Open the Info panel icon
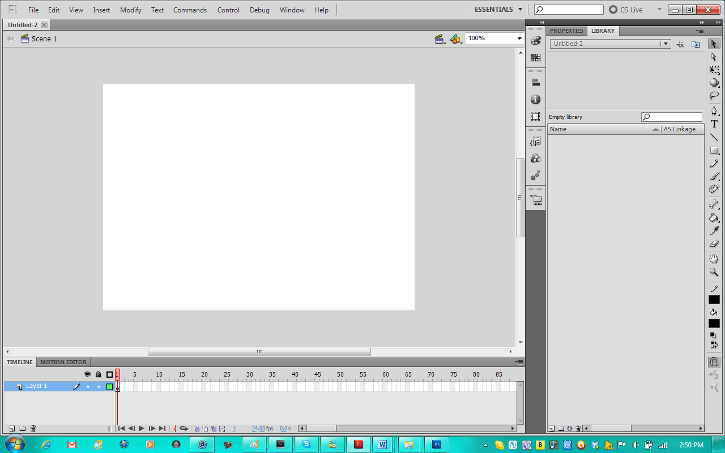 (x=535, y=100)
